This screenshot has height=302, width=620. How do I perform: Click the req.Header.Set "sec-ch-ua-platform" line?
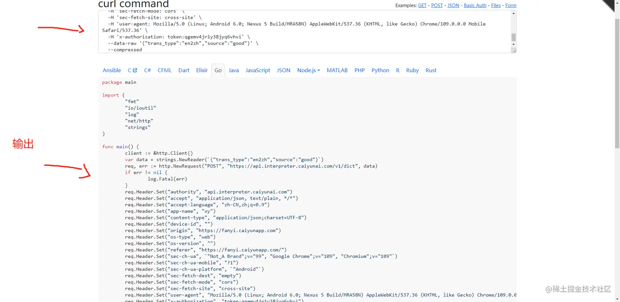tap(194, 269)
